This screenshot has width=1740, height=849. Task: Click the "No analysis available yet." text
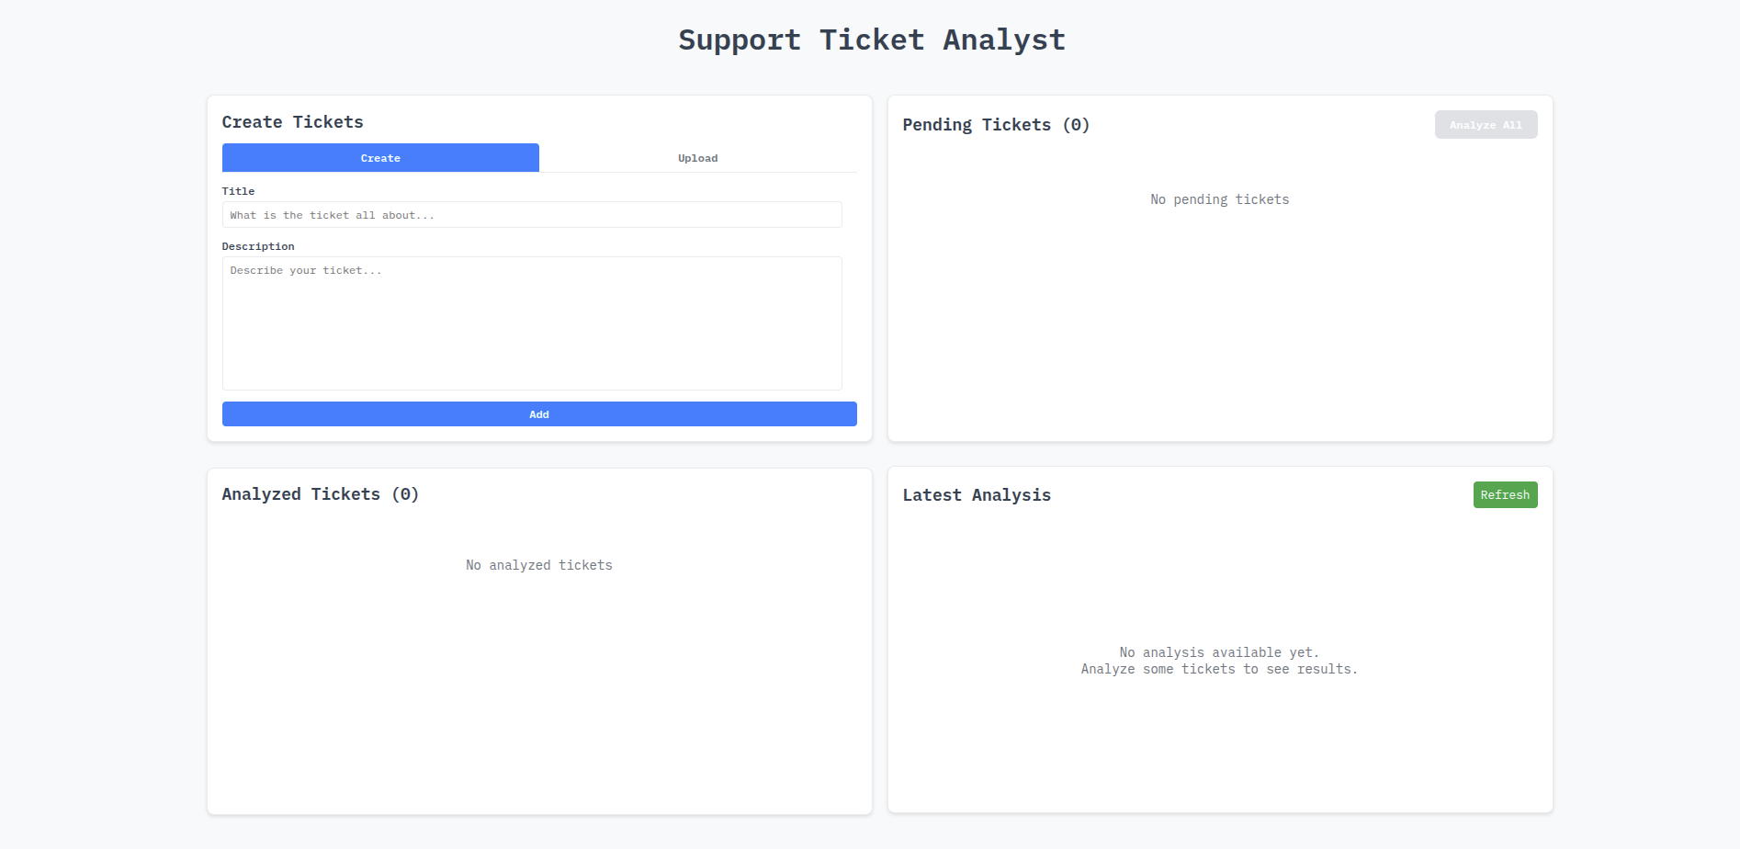click(x=1219, y=652)
